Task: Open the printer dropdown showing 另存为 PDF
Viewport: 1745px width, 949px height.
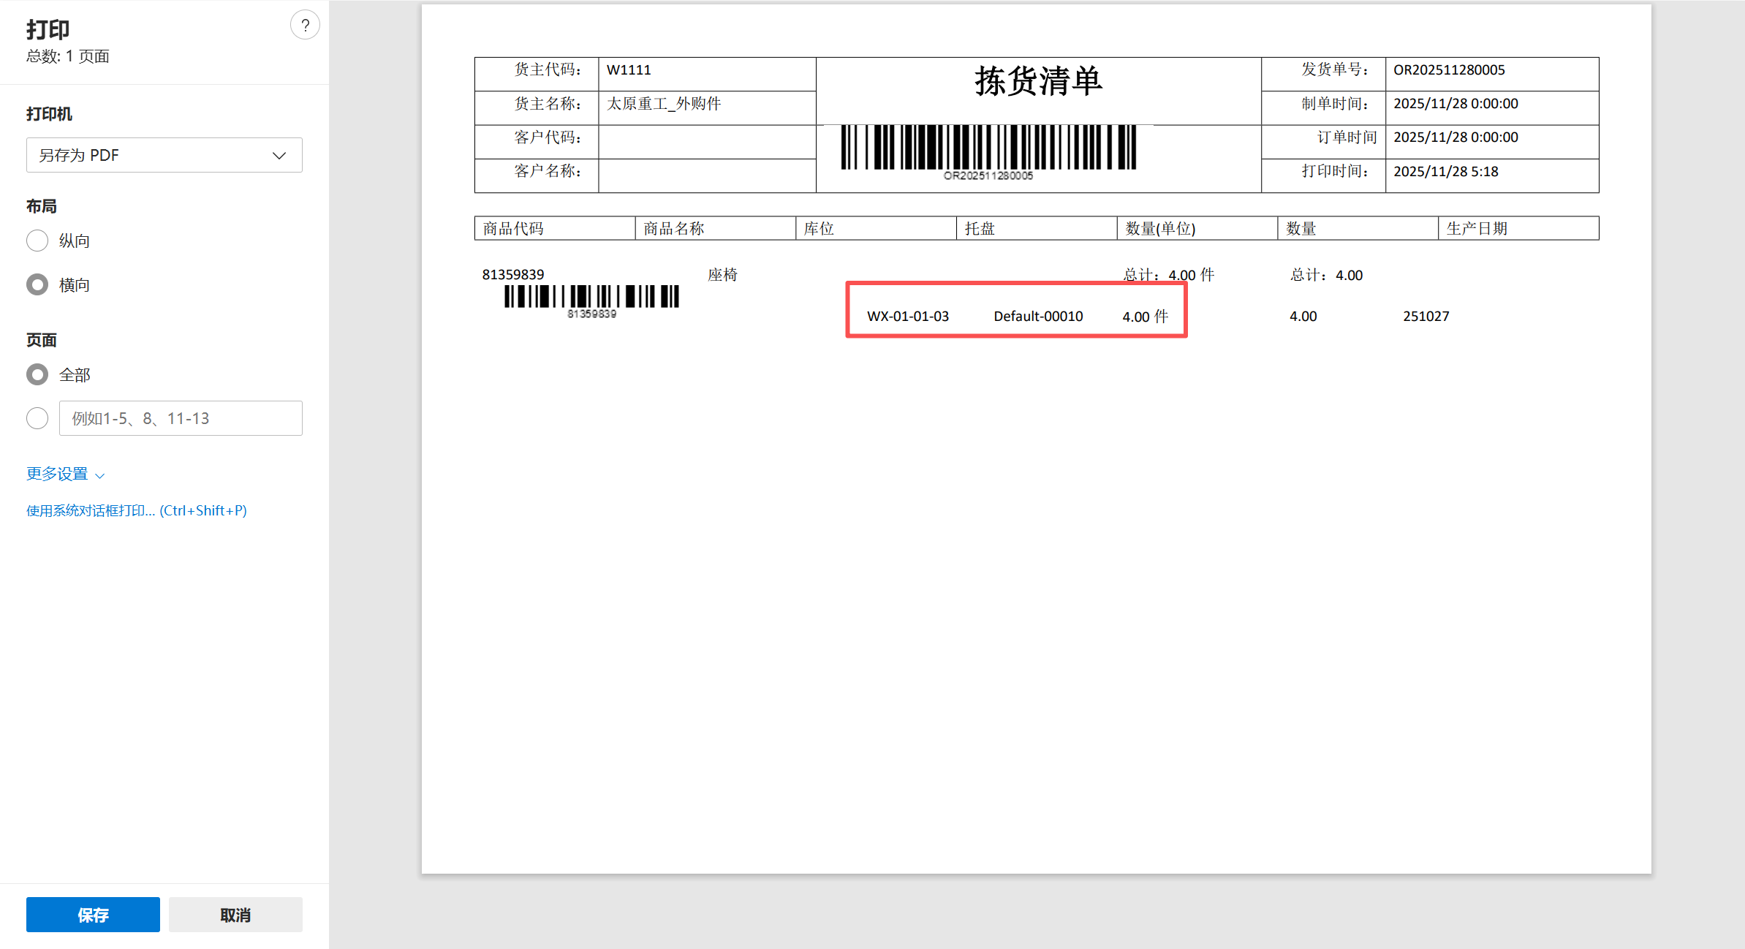Action: coord(164,155)
